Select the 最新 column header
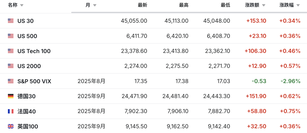Image resolution: width=307 pixels, height=133 pixels. (142, 5)
